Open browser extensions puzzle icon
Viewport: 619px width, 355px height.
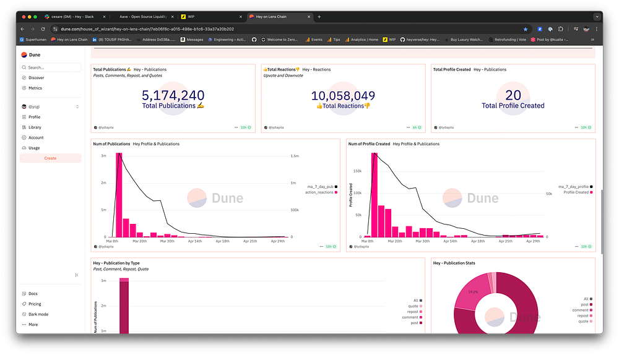pos(561,29)
